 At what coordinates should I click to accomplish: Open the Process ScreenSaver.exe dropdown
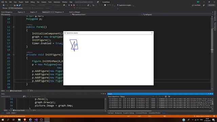coord(19,8)
